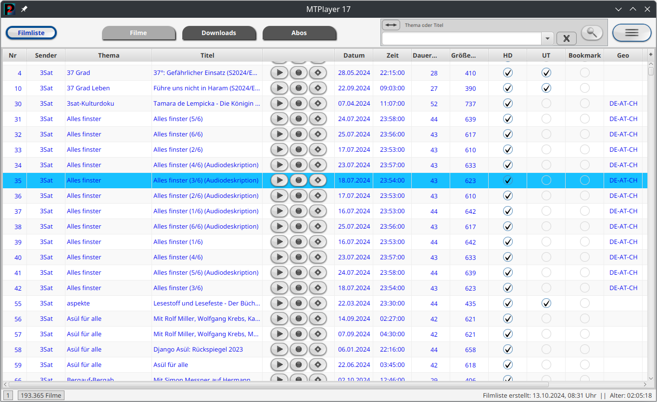The width and height of the screenshot is (657, 402).
Task: Toggle Bookmark for row 4 37 Grad
Action: pos(584,73)
